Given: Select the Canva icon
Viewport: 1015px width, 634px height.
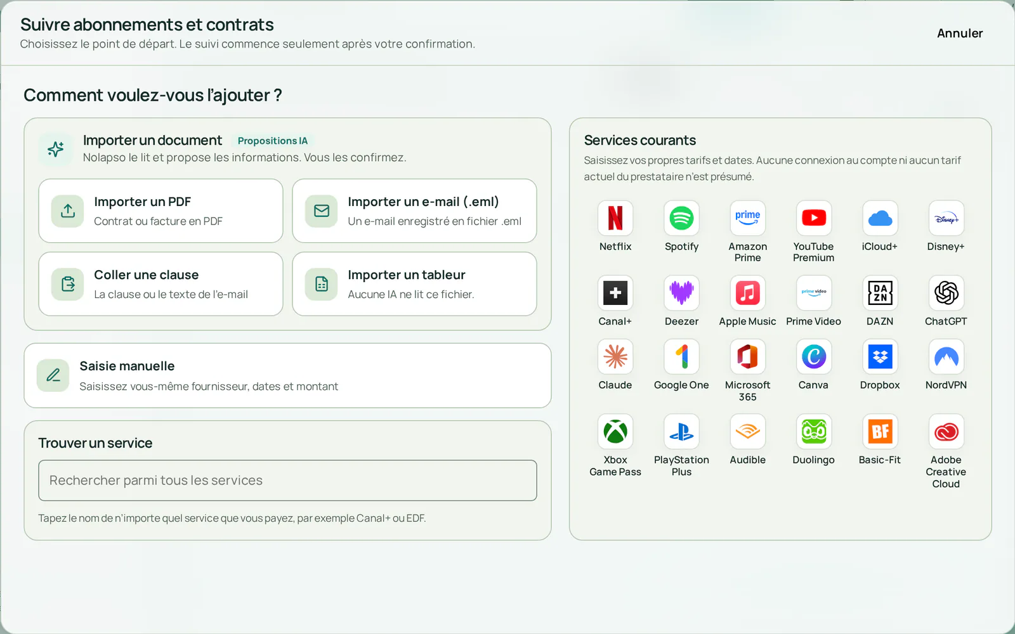Looking at the screenshot, I should [x=814, y=356].
